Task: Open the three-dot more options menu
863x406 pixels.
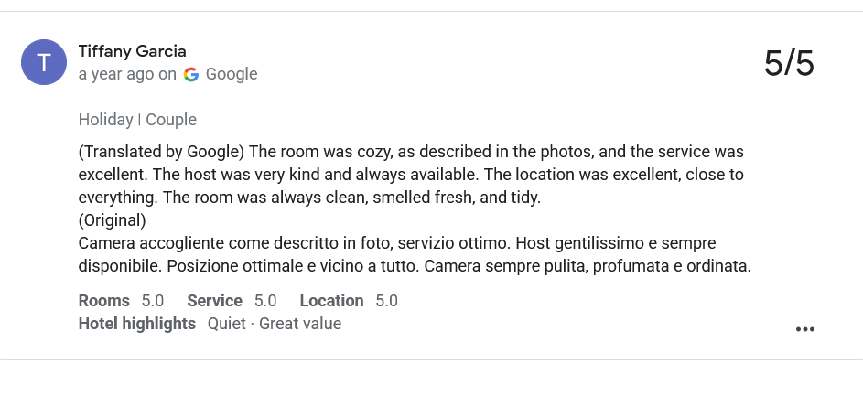Action: click(804, 329)
